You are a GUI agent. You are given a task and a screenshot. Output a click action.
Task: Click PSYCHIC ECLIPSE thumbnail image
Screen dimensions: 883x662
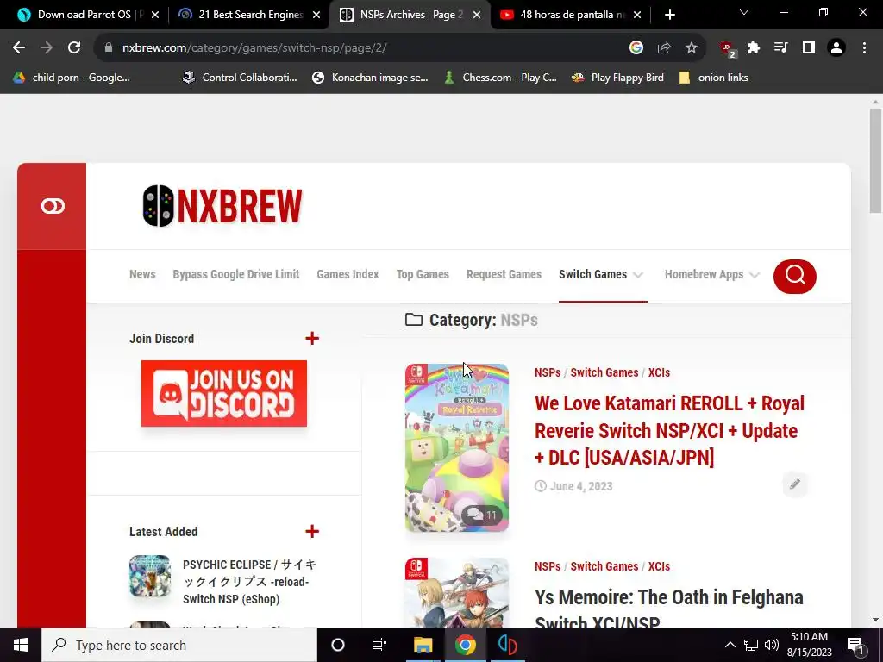click(150, 576)
